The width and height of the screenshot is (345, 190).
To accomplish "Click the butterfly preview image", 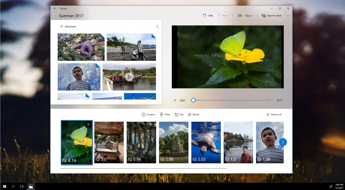I will 227,57.
